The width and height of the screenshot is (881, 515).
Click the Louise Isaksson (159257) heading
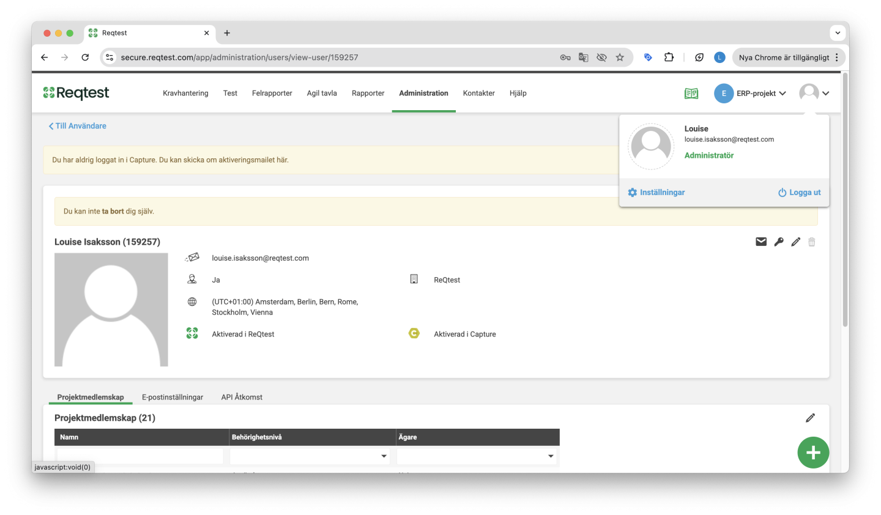click(x=107, y=242)
